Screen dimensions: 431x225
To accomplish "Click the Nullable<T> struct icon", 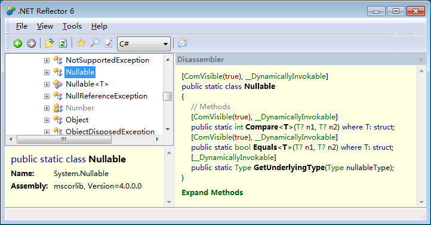I will point(58,84).
